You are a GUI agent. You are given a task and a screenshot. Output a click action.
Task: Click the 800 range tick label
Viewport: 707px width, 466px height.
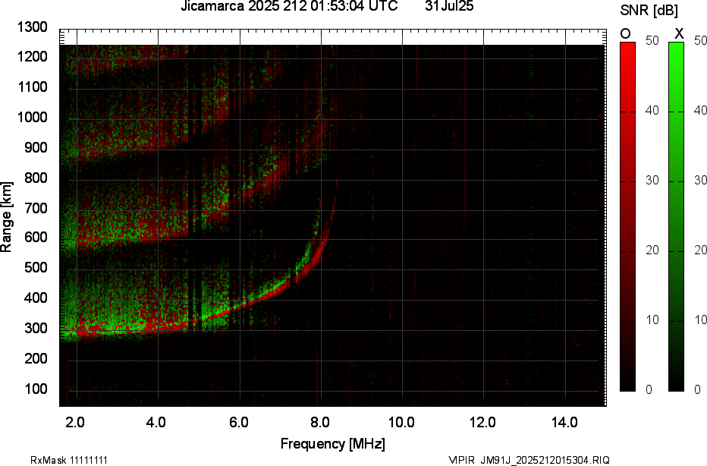pos(36,178)
